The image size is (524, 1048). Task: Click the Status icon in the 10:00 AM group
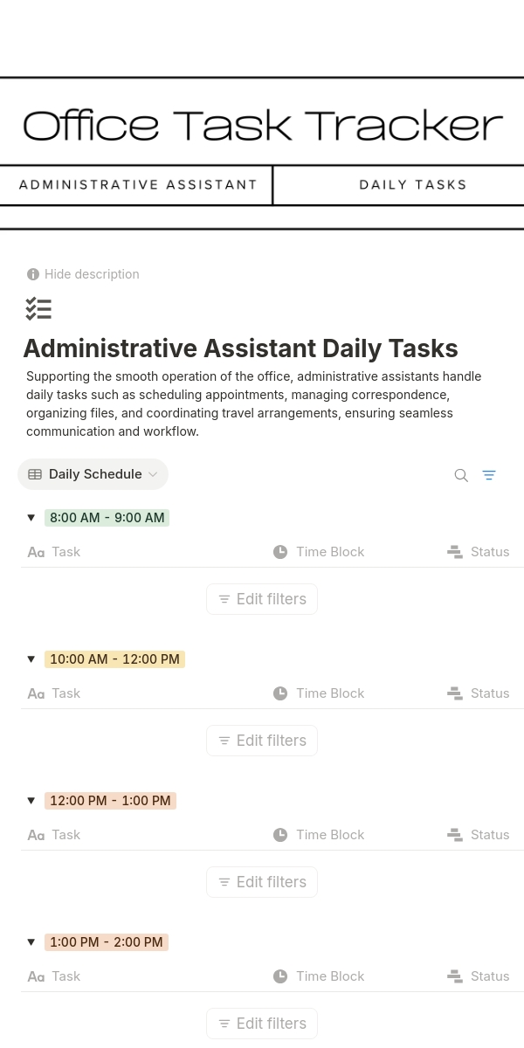pos(455,693)
